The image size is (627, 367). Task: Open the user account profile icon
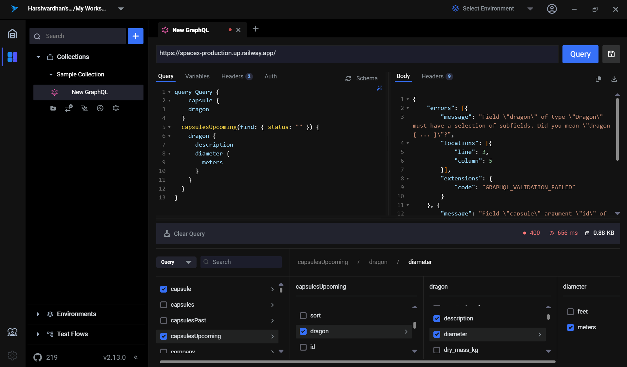coord(552,9)
